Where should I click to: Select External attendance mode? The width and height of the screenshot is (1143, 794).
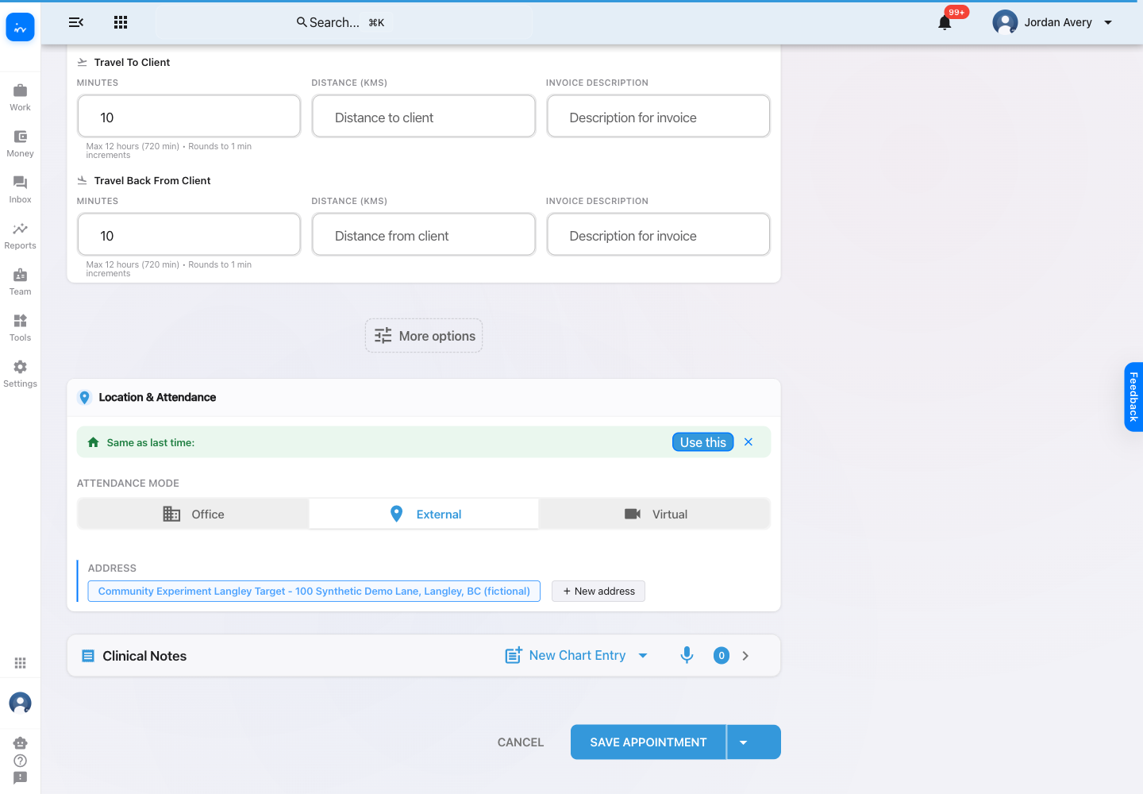coord(424,515)
